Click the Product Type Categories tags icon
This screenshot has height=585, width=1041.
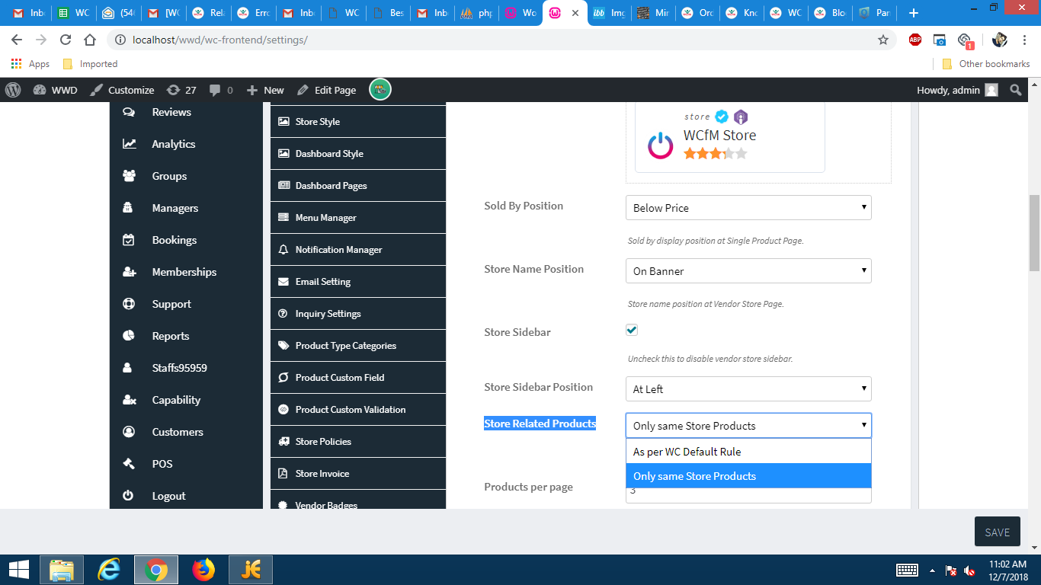283,346
